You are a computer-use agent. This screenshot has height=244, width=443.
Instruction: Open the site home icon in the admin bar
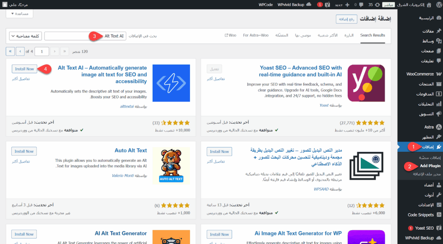429,4
